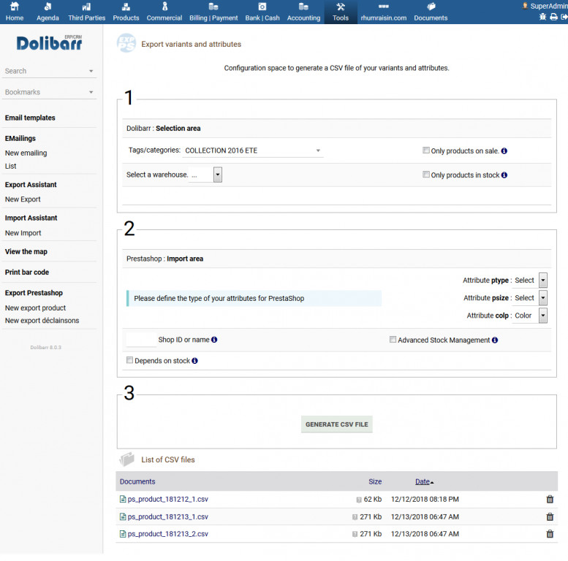Screen dimensions: 568x561
Task: Click info icon beside Only products on sale
Action: [504, 151]
